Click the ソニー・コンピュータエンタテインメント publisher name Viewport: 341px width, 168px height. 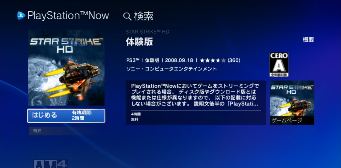tap(172, 69)
